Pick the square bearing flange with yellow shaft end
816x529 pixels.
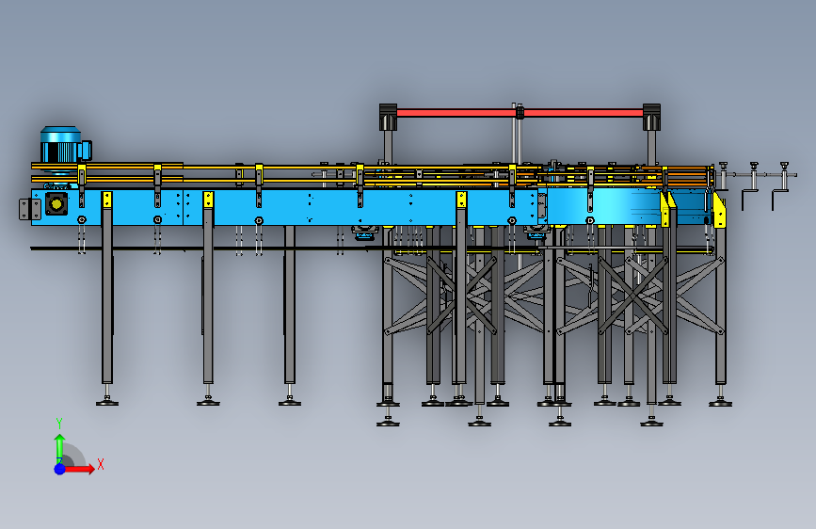point(56,203)
